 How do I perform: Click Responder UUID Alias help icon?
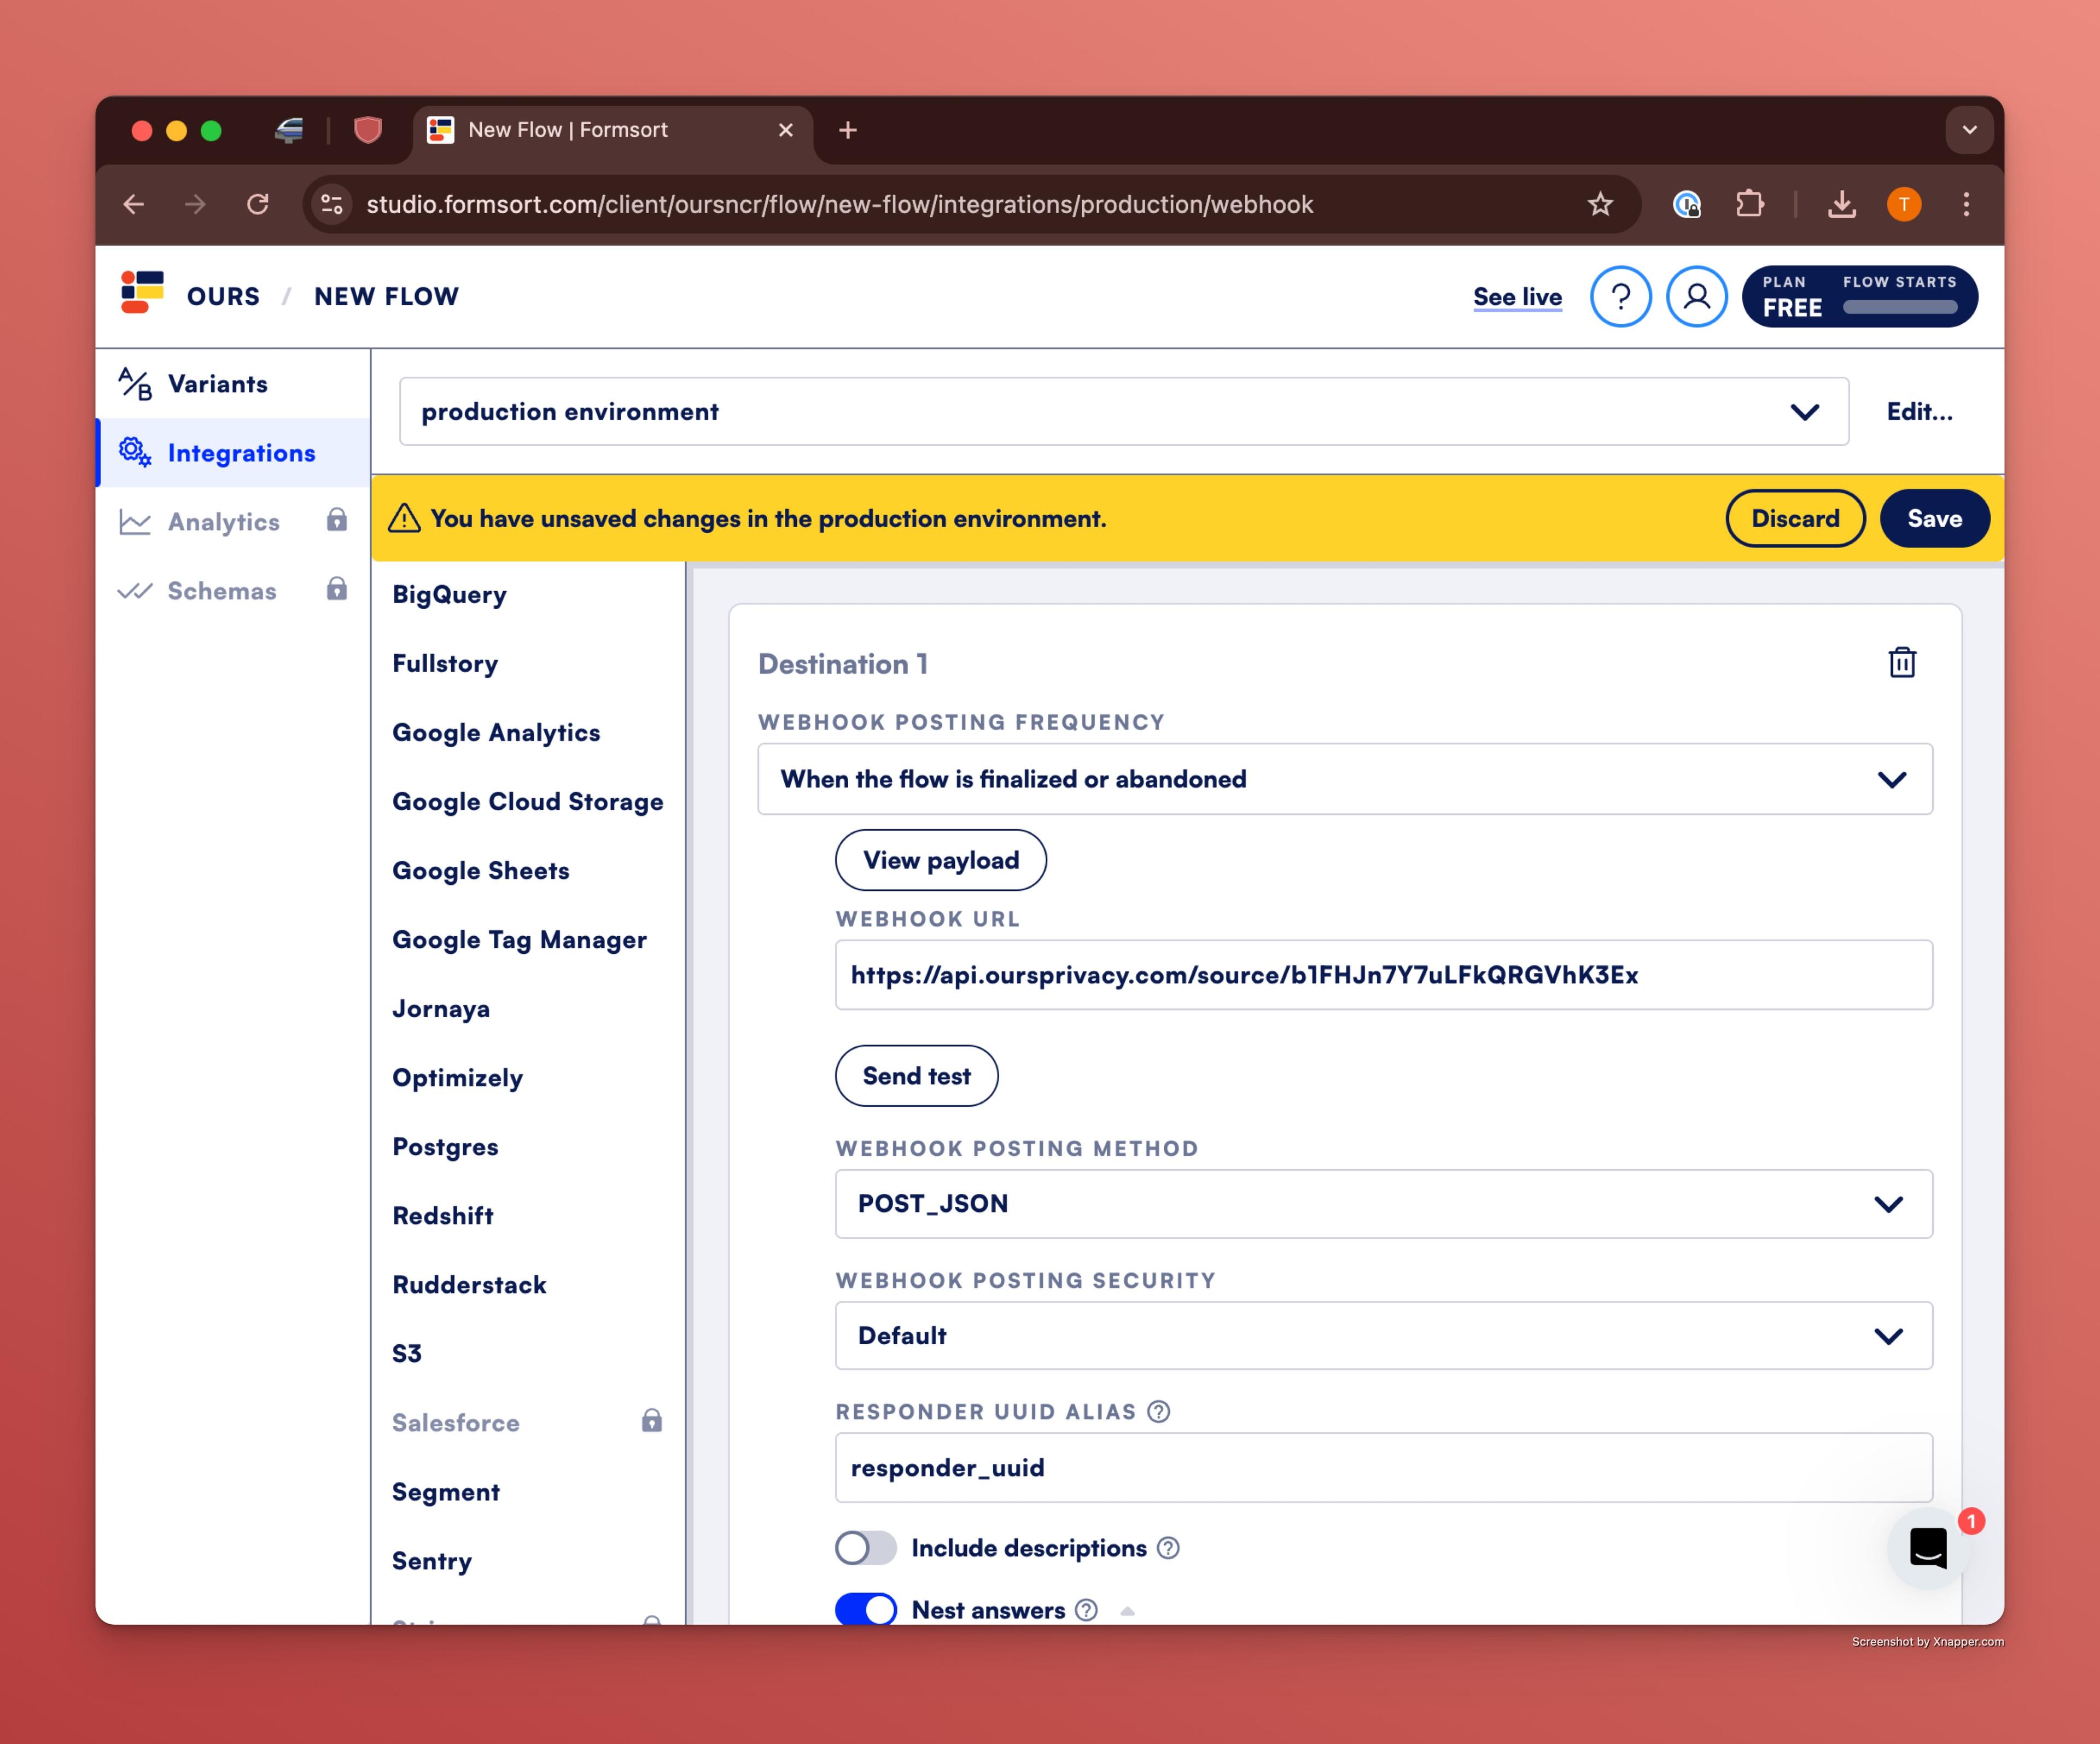point(1158,1411)
